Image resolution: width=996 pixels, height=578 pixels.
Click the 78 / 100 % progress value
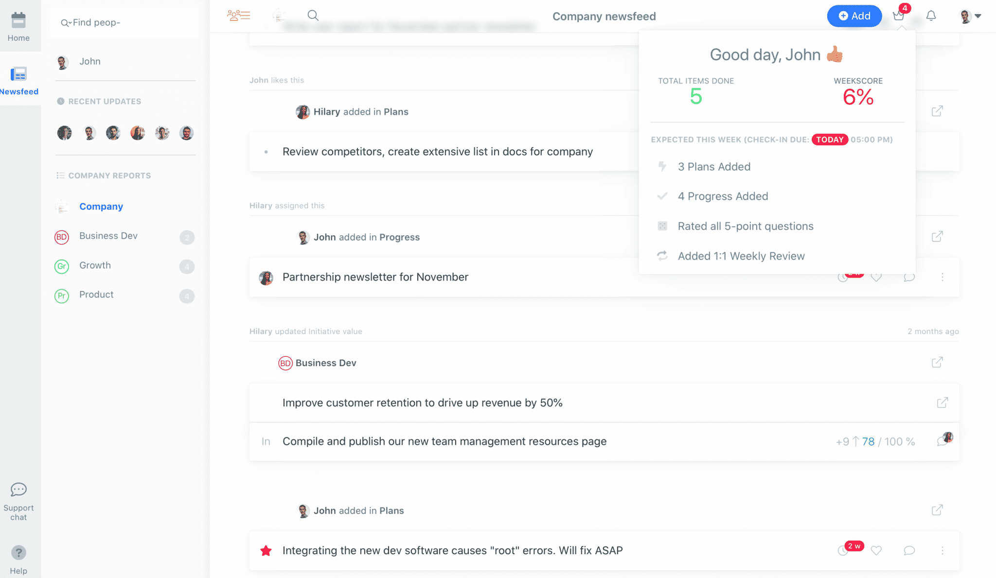coord(889,441)
